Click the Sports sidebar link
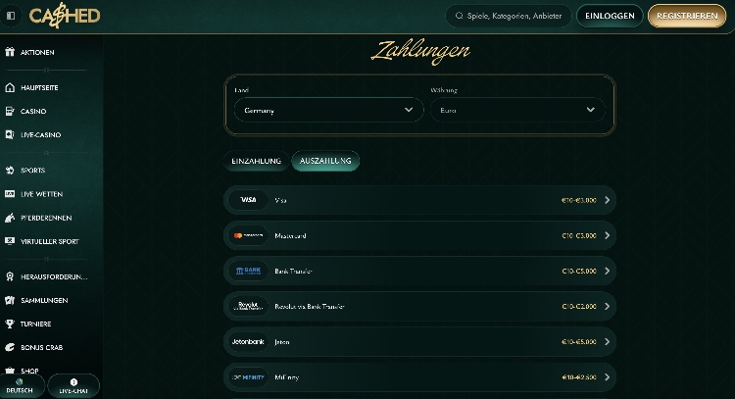 tap(32, 171)
